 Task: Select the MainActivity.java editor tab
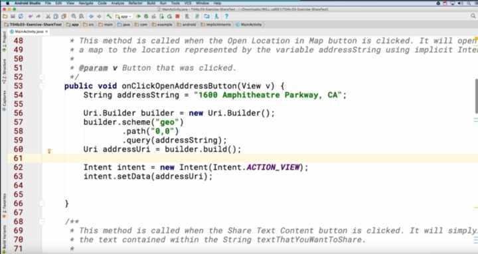[29, 32]
